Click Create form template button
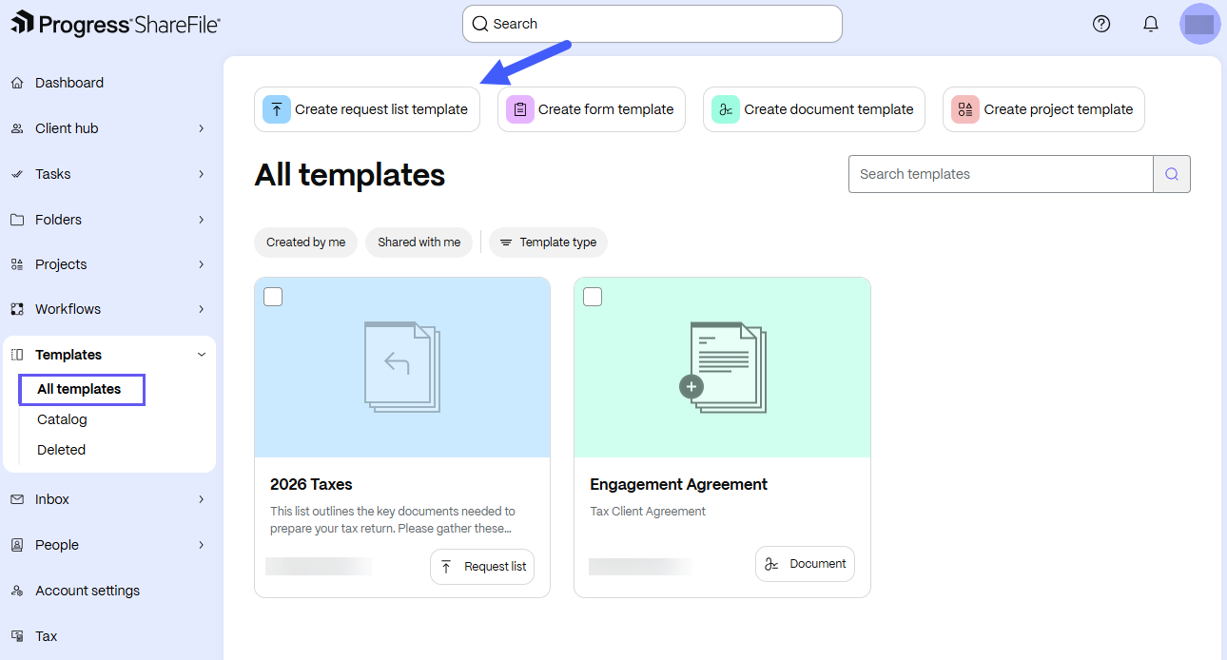 point(592,109)
